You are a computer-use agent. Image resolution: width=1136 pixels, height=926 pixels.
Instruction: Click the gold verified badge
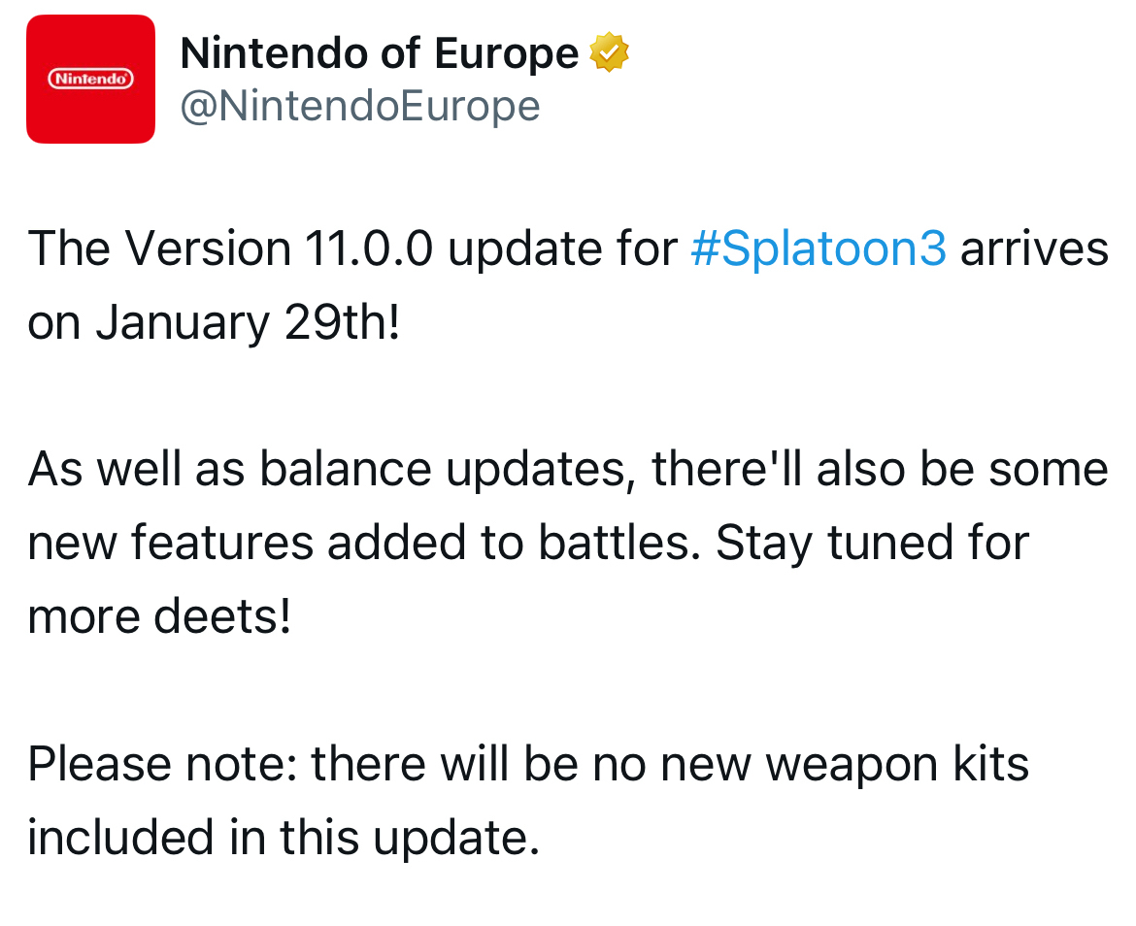click(x=609, y=52)
